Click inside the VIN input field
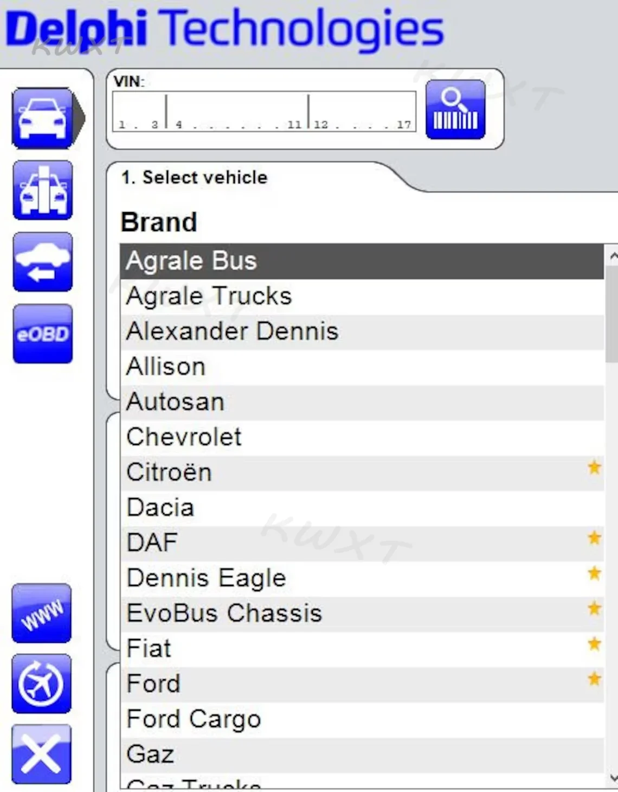The image size is (618, 792). point(264,111)
